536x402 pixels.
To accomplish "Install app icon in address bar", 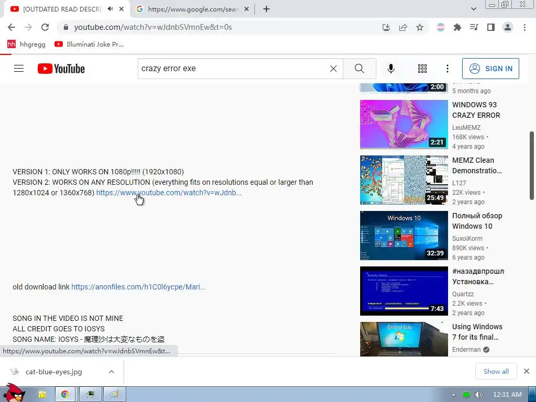I will (x=386, y=27).
